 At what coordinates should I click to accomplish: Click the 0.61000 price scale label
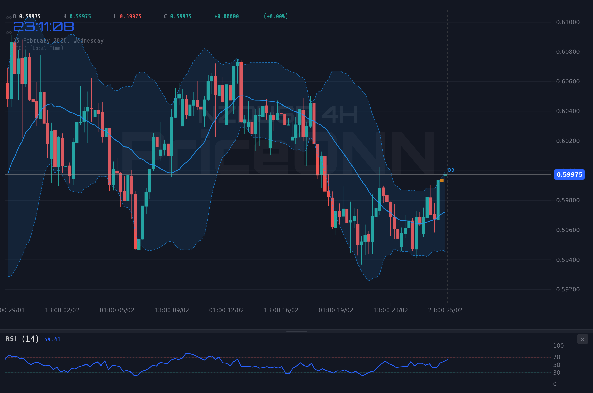tap(567, 22)
